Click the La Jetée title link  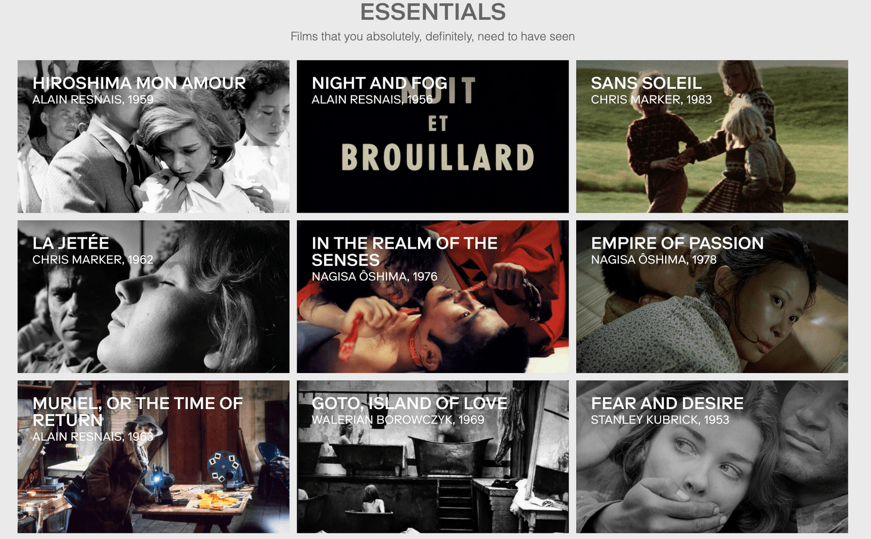[70, 243]
